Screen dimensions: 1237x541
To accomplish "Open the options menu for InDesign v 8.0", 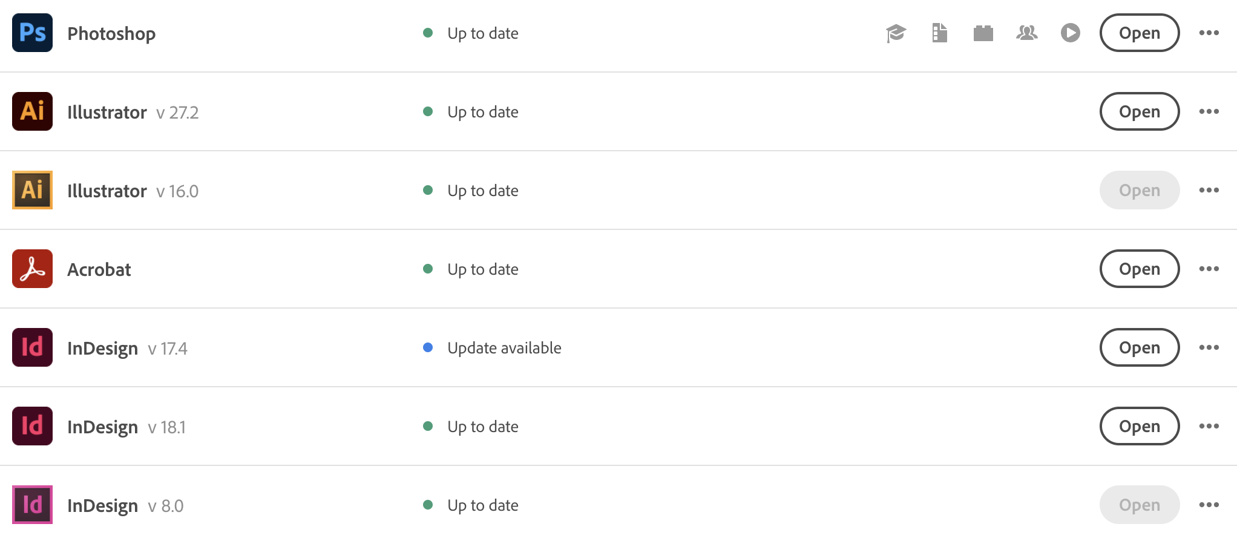I will (1209, 504).
